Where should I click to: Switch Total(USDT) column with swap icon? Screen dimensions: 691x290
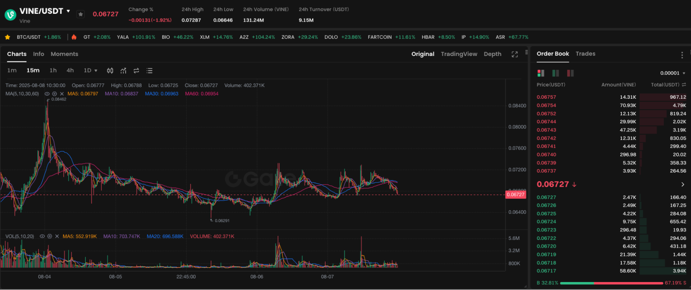click(684, 85)
